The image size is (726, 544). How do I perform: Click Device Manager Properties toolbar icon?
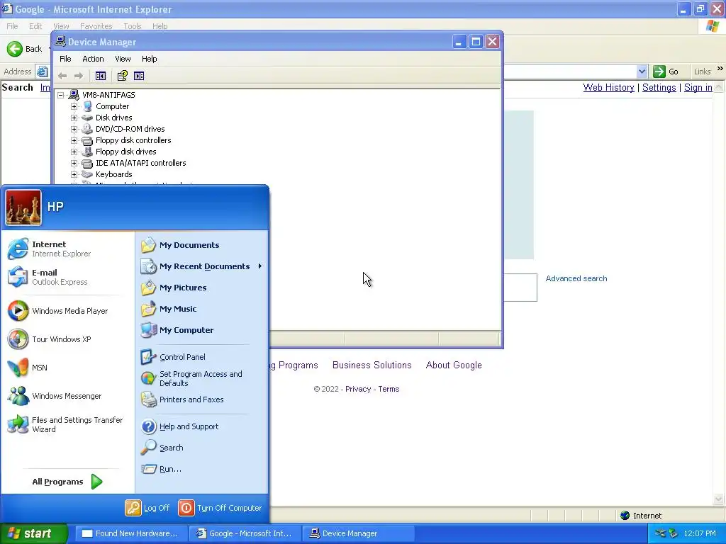click(122, 75)
